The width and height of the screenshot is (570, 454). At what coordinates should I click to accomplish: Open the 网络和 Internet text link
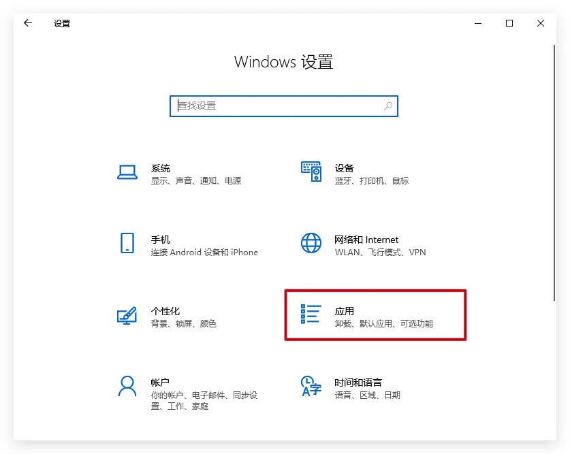[x=366, y=240]
